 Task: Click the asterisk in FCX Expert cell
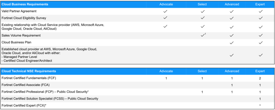[260, 105]
